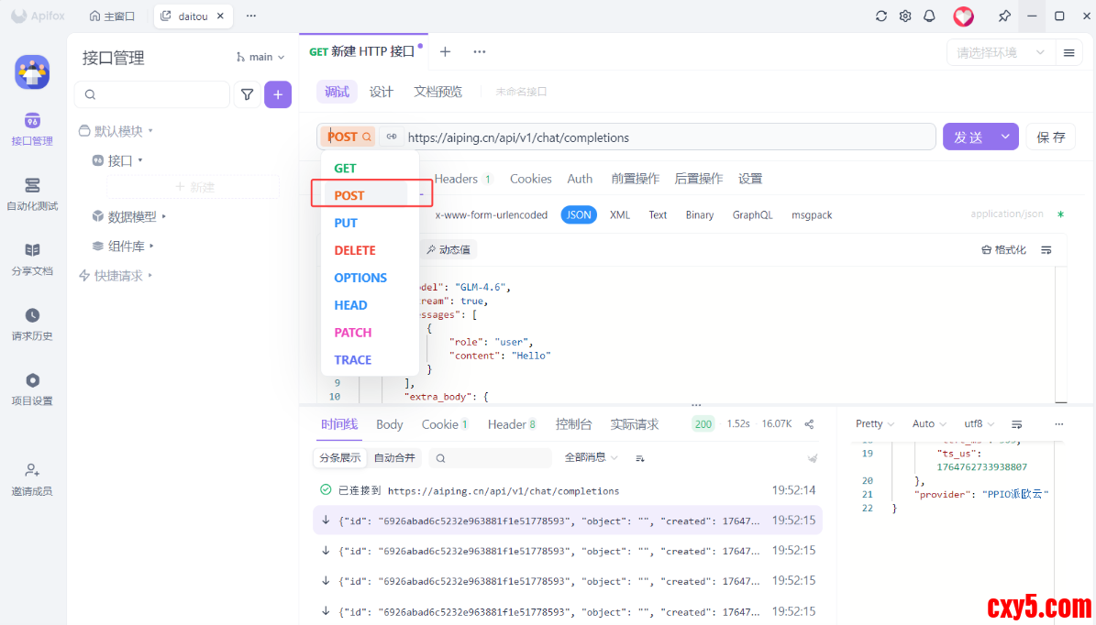Image resolution: width=1096 pixels, height=625 pixels.
Task: Click the share icon in the response bar
Action: pyautogui.click(x=809, y=424)
